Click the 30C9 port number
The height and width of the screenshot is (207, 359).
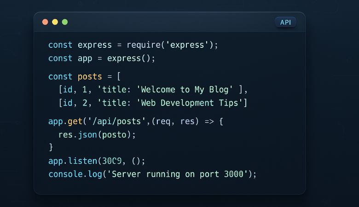pos(112,161)
